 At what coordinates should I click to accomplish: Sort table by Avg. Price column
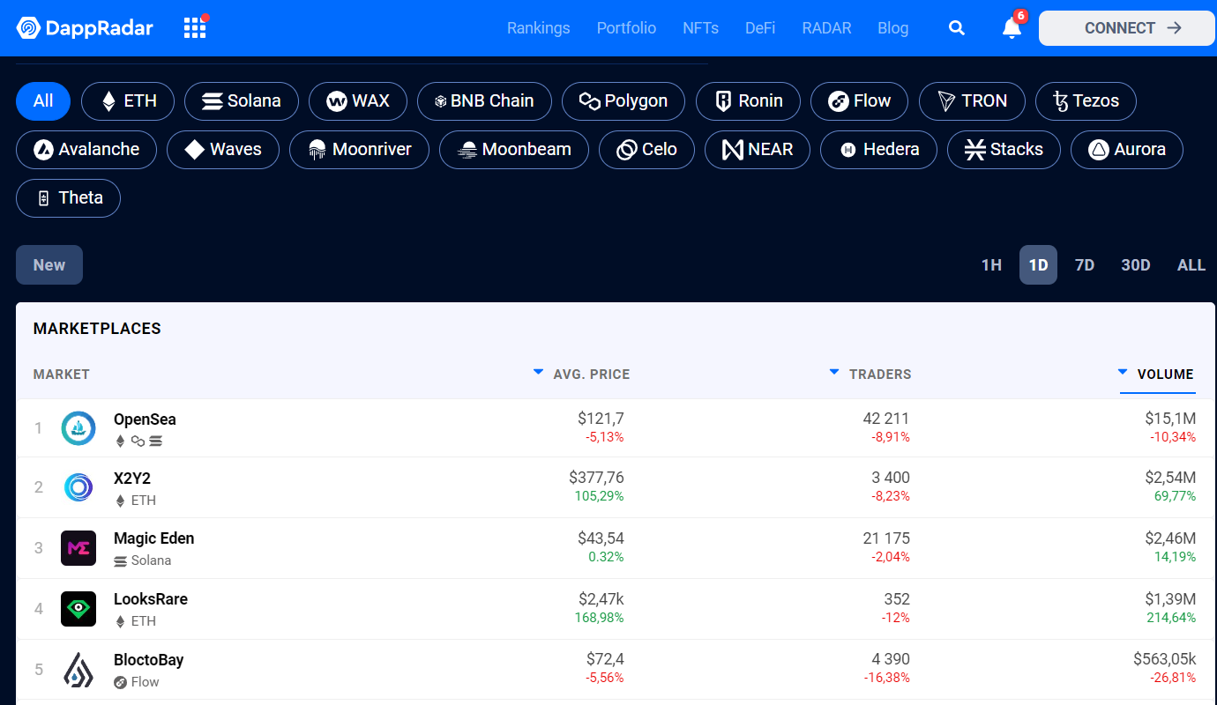click(582, 374)
